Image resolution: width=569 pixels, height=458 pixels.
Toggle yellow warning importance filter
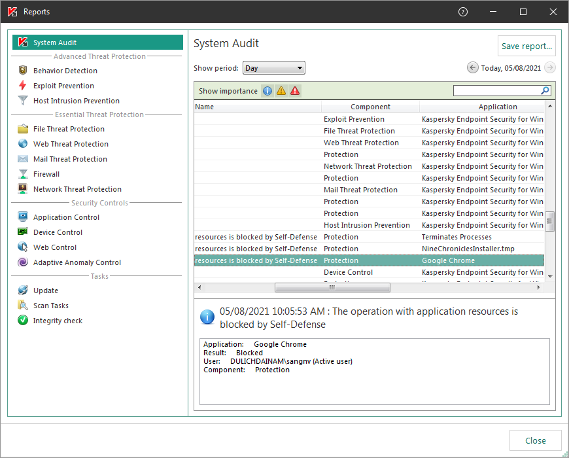[281, 91]
